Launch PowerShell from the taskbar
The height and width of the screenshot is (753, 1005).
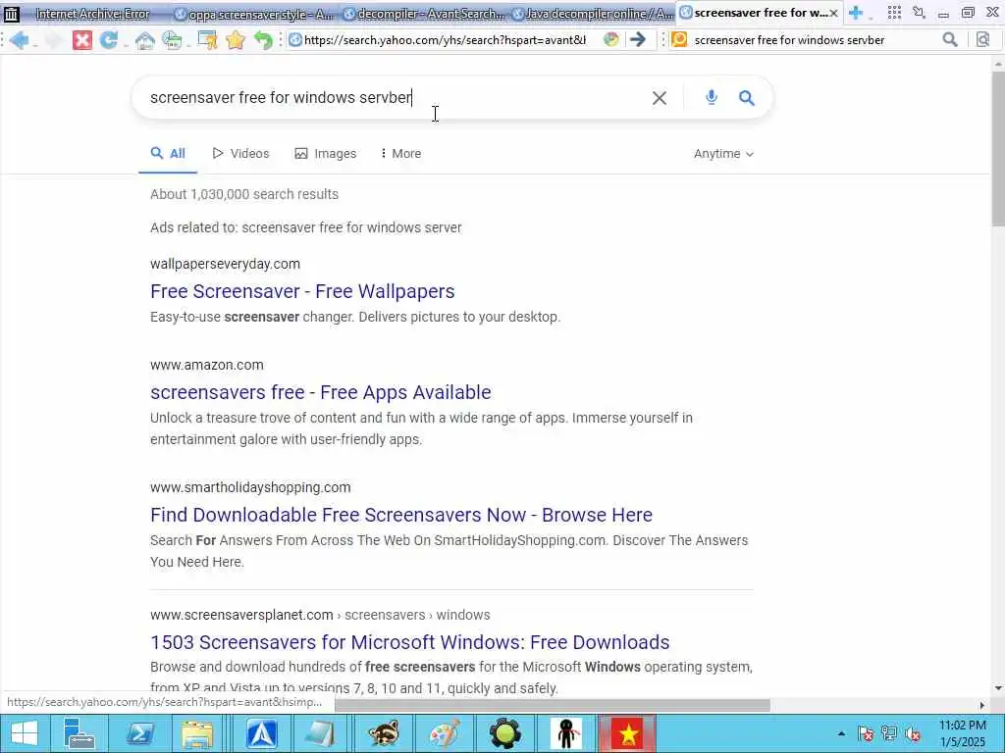(139, 733)
